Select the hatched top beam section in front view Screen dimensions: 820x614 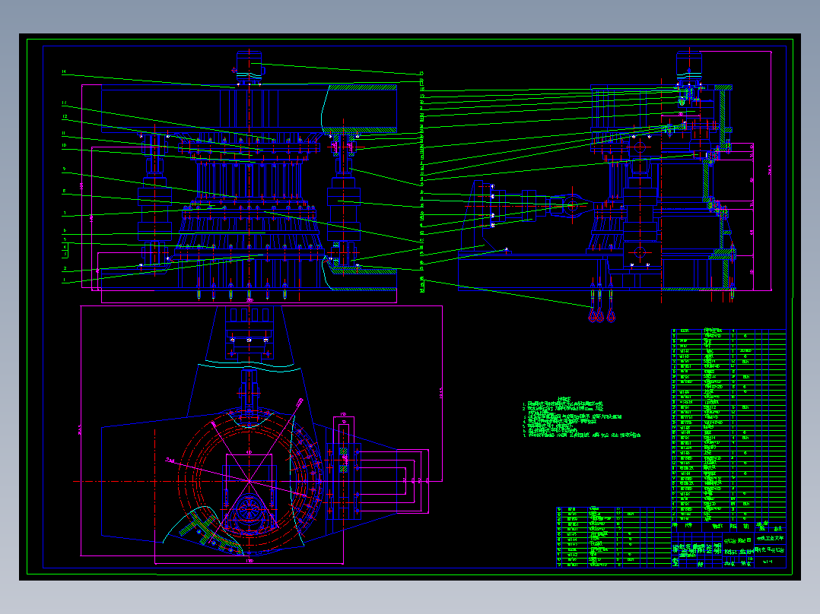361,87
